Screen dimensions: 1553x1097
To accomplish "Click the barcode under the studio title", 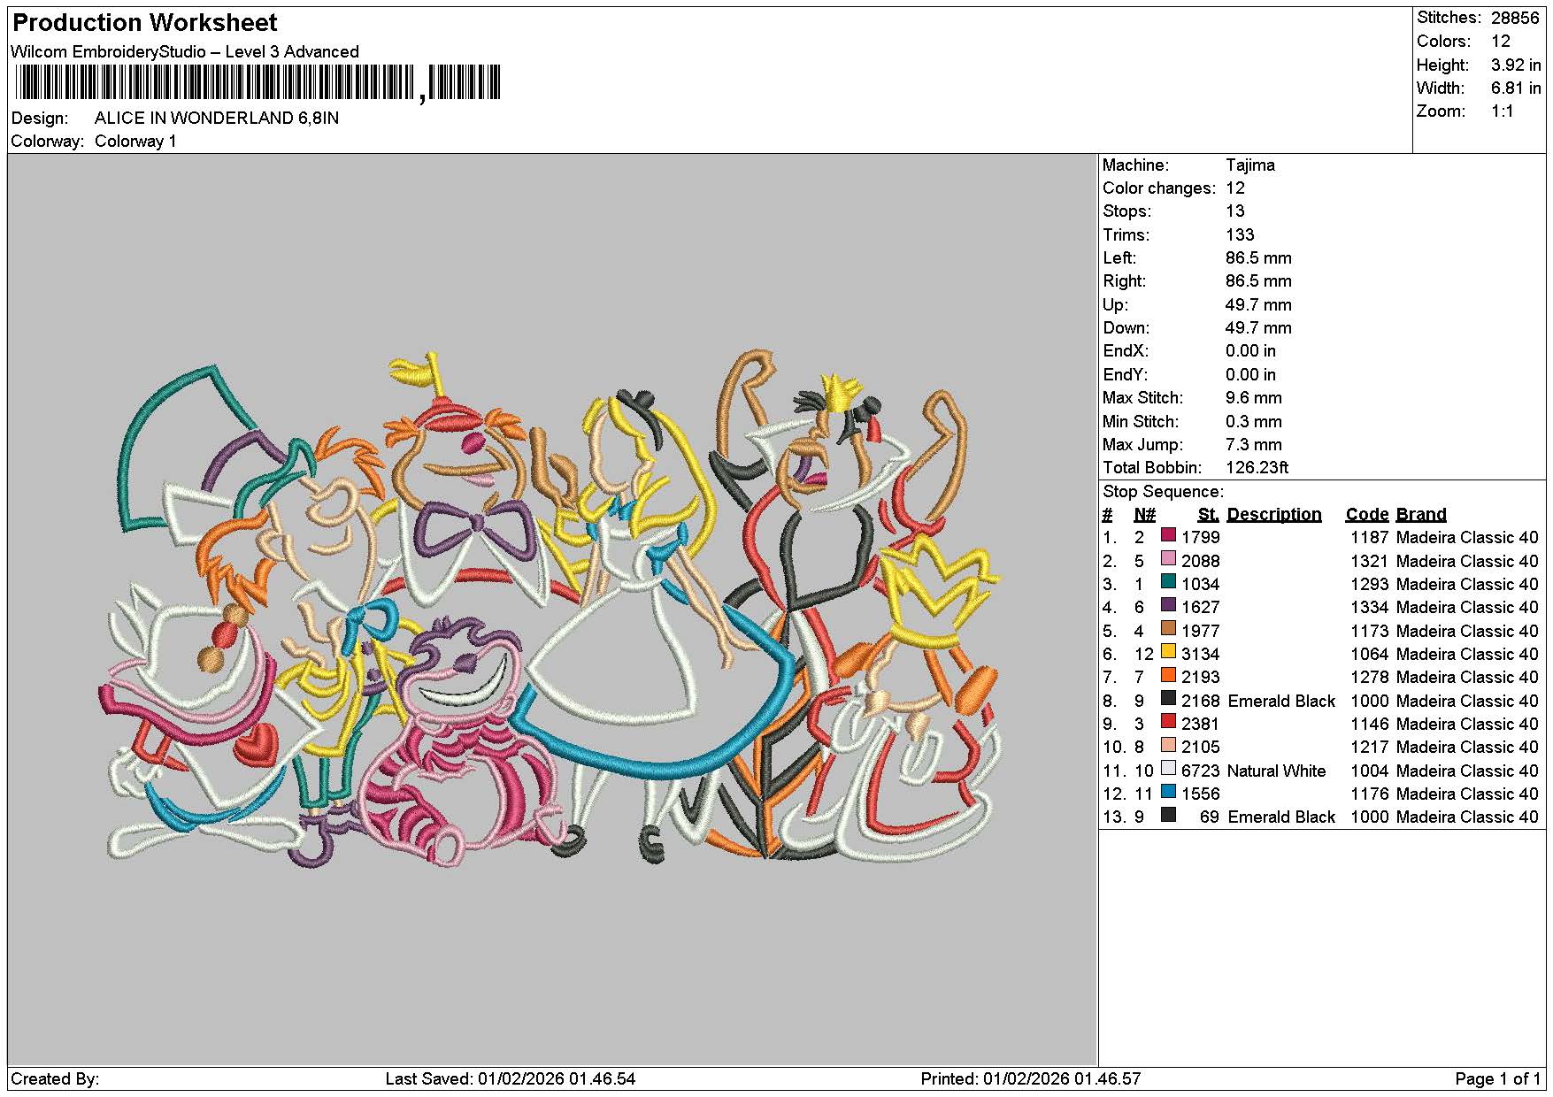I will 258,83.
